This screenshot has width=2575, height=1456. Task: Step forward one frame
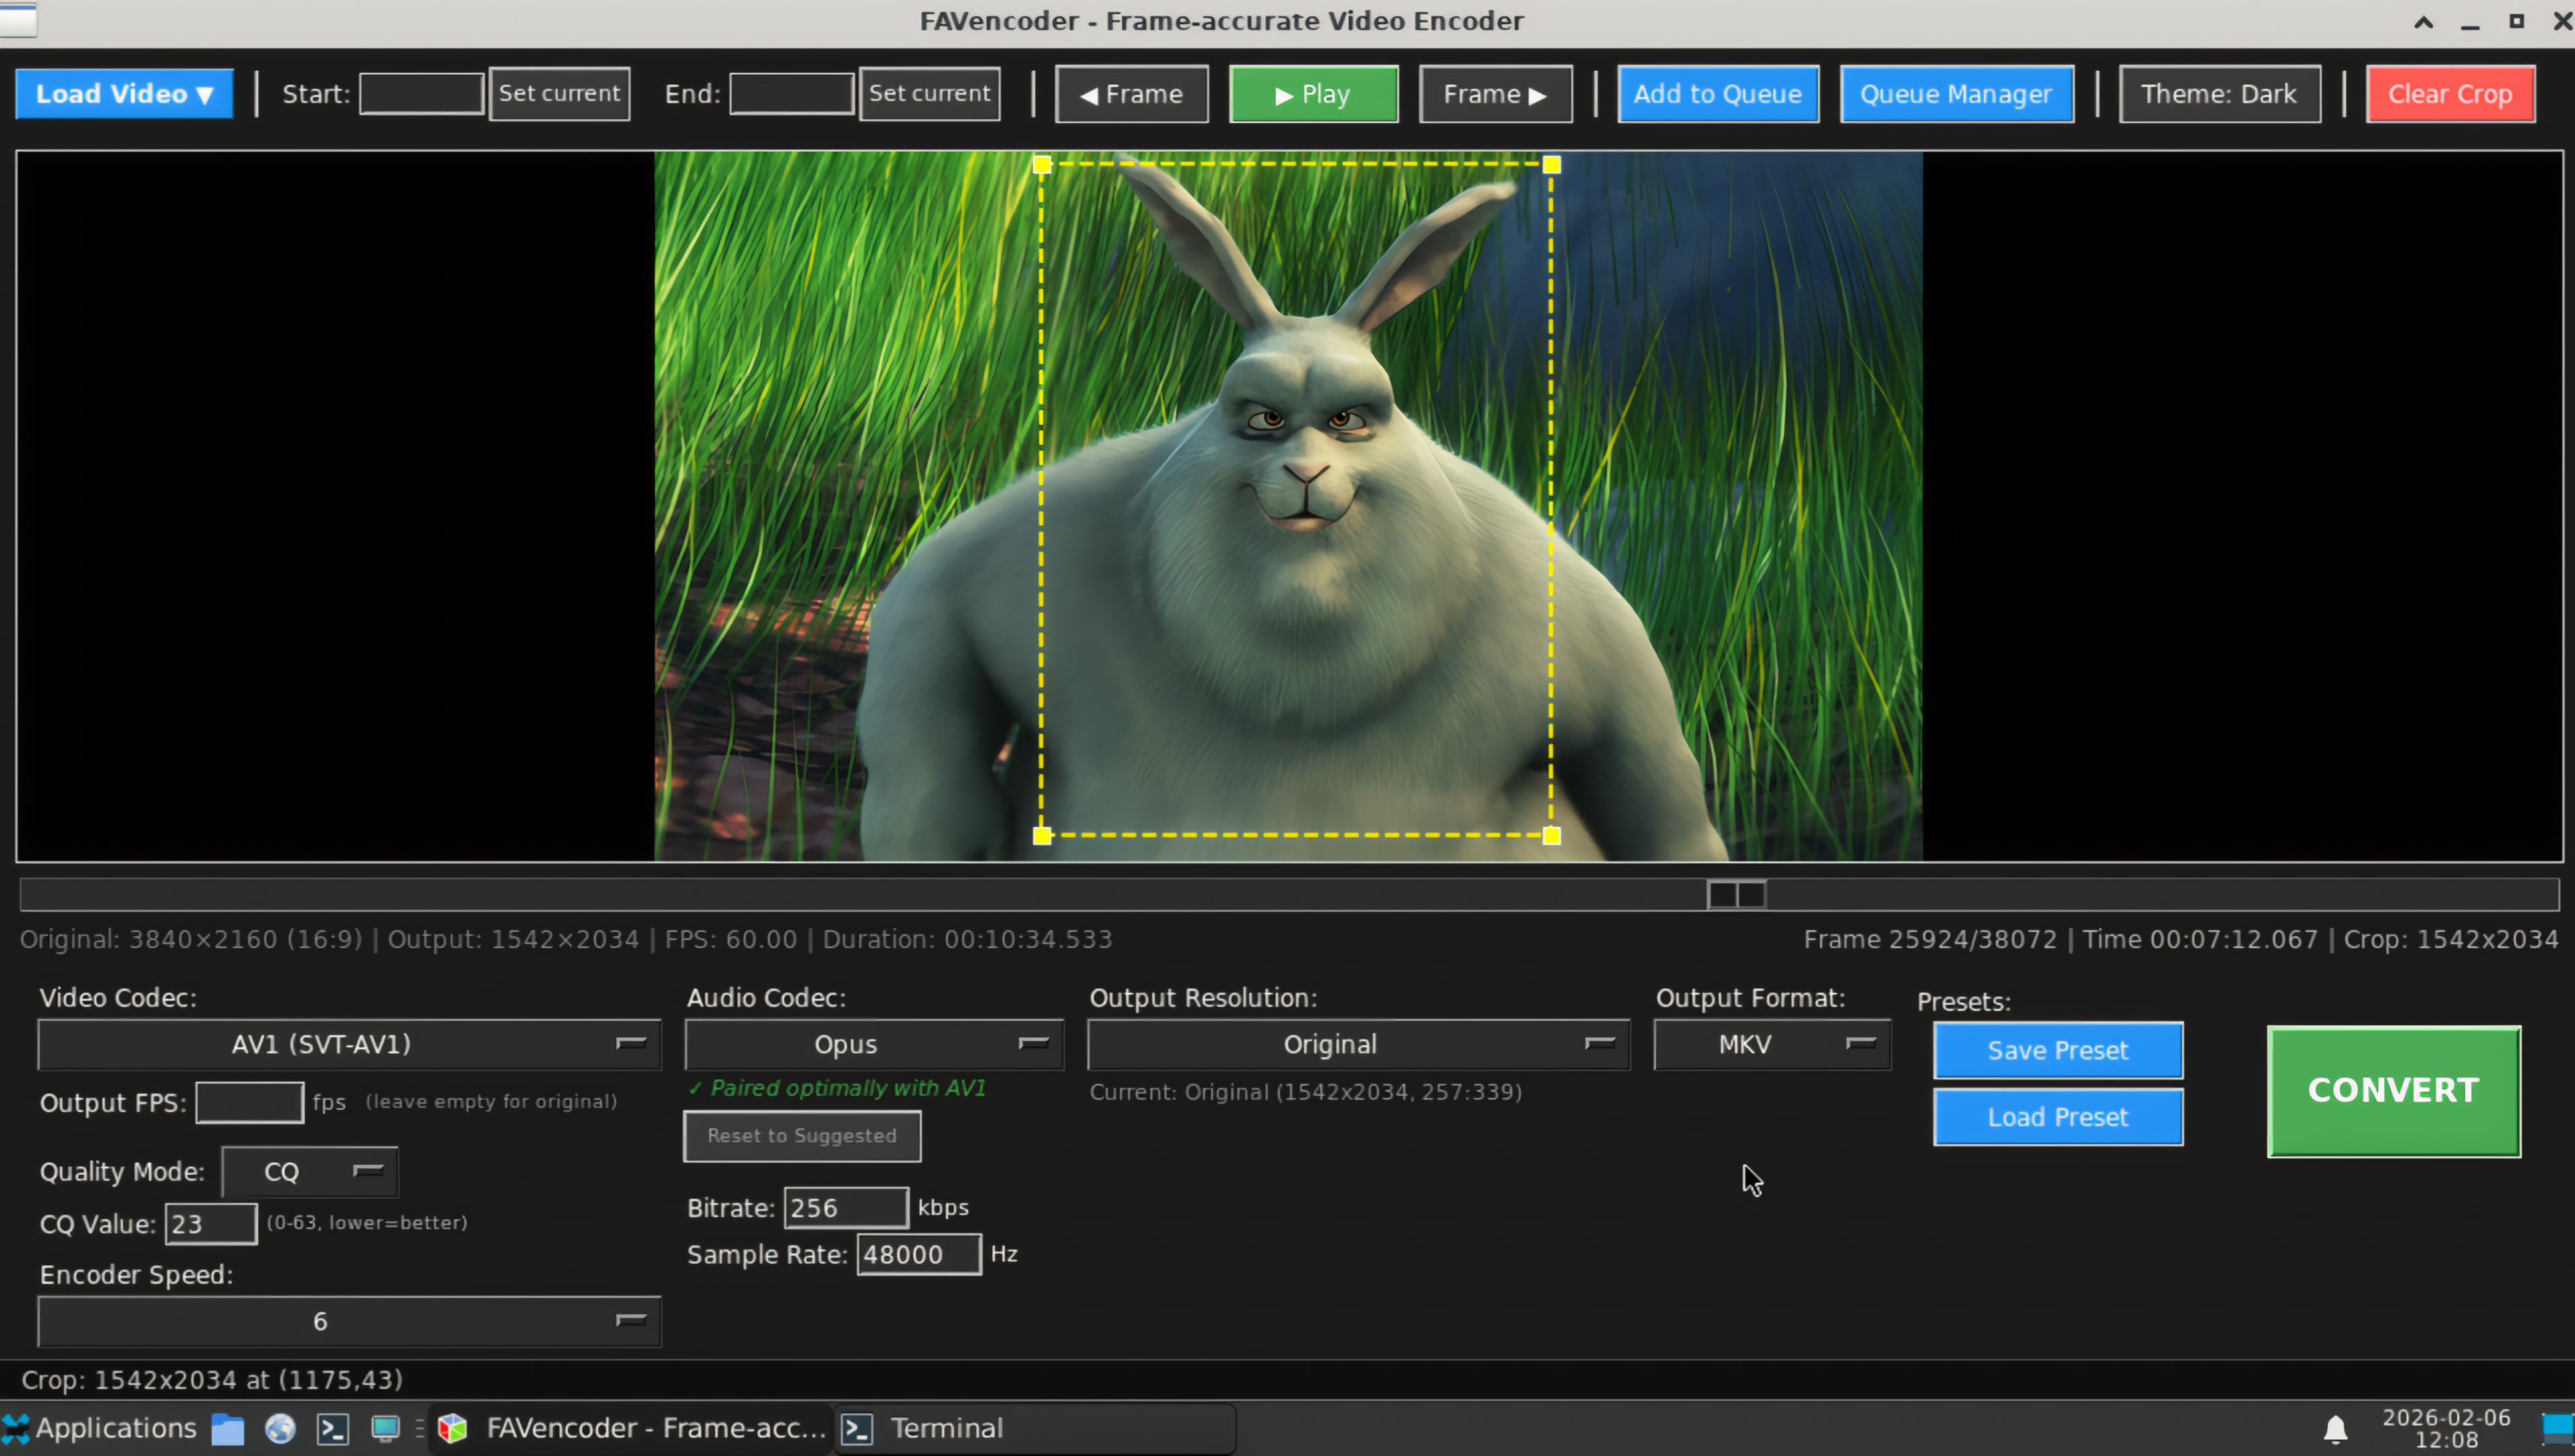click(1496, 94)
